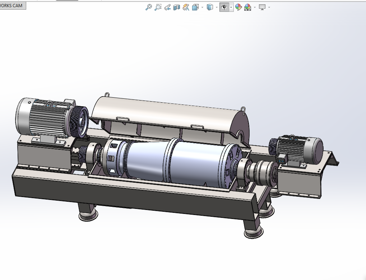The height and width of the screenshot is (280, 366).
Task: Select the Zoom to Fit tool
Action: (149, 7)
